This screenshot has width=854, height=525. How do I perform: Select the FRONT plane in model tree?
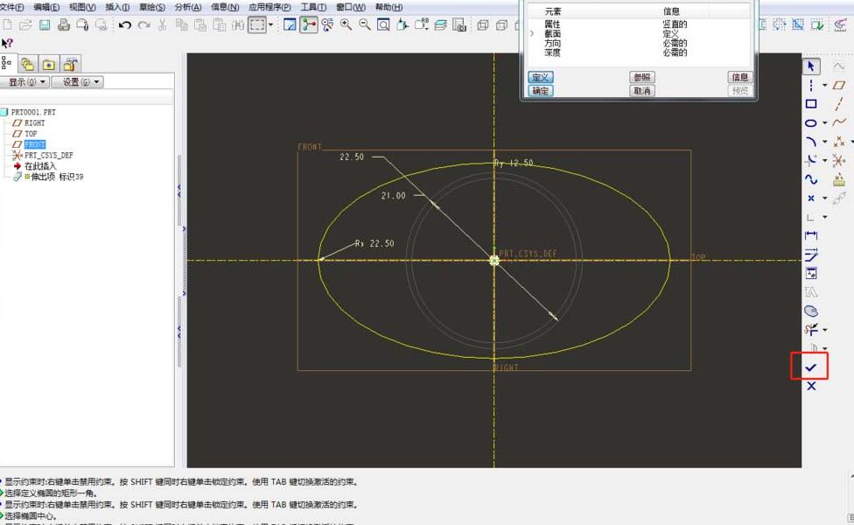pos(35,144)
